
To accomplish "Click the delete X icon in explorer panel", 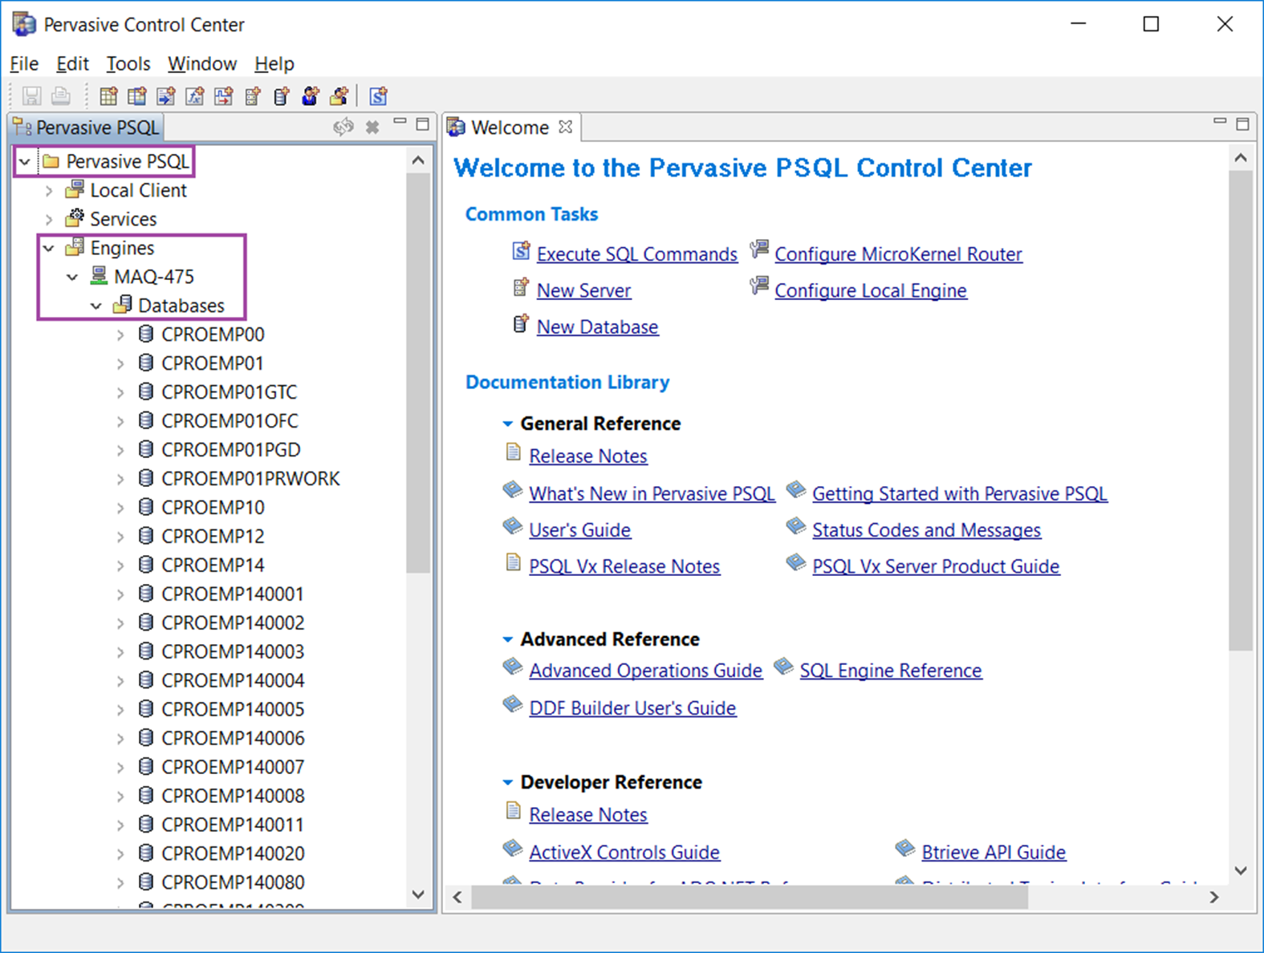I will (x=372, y=127).
